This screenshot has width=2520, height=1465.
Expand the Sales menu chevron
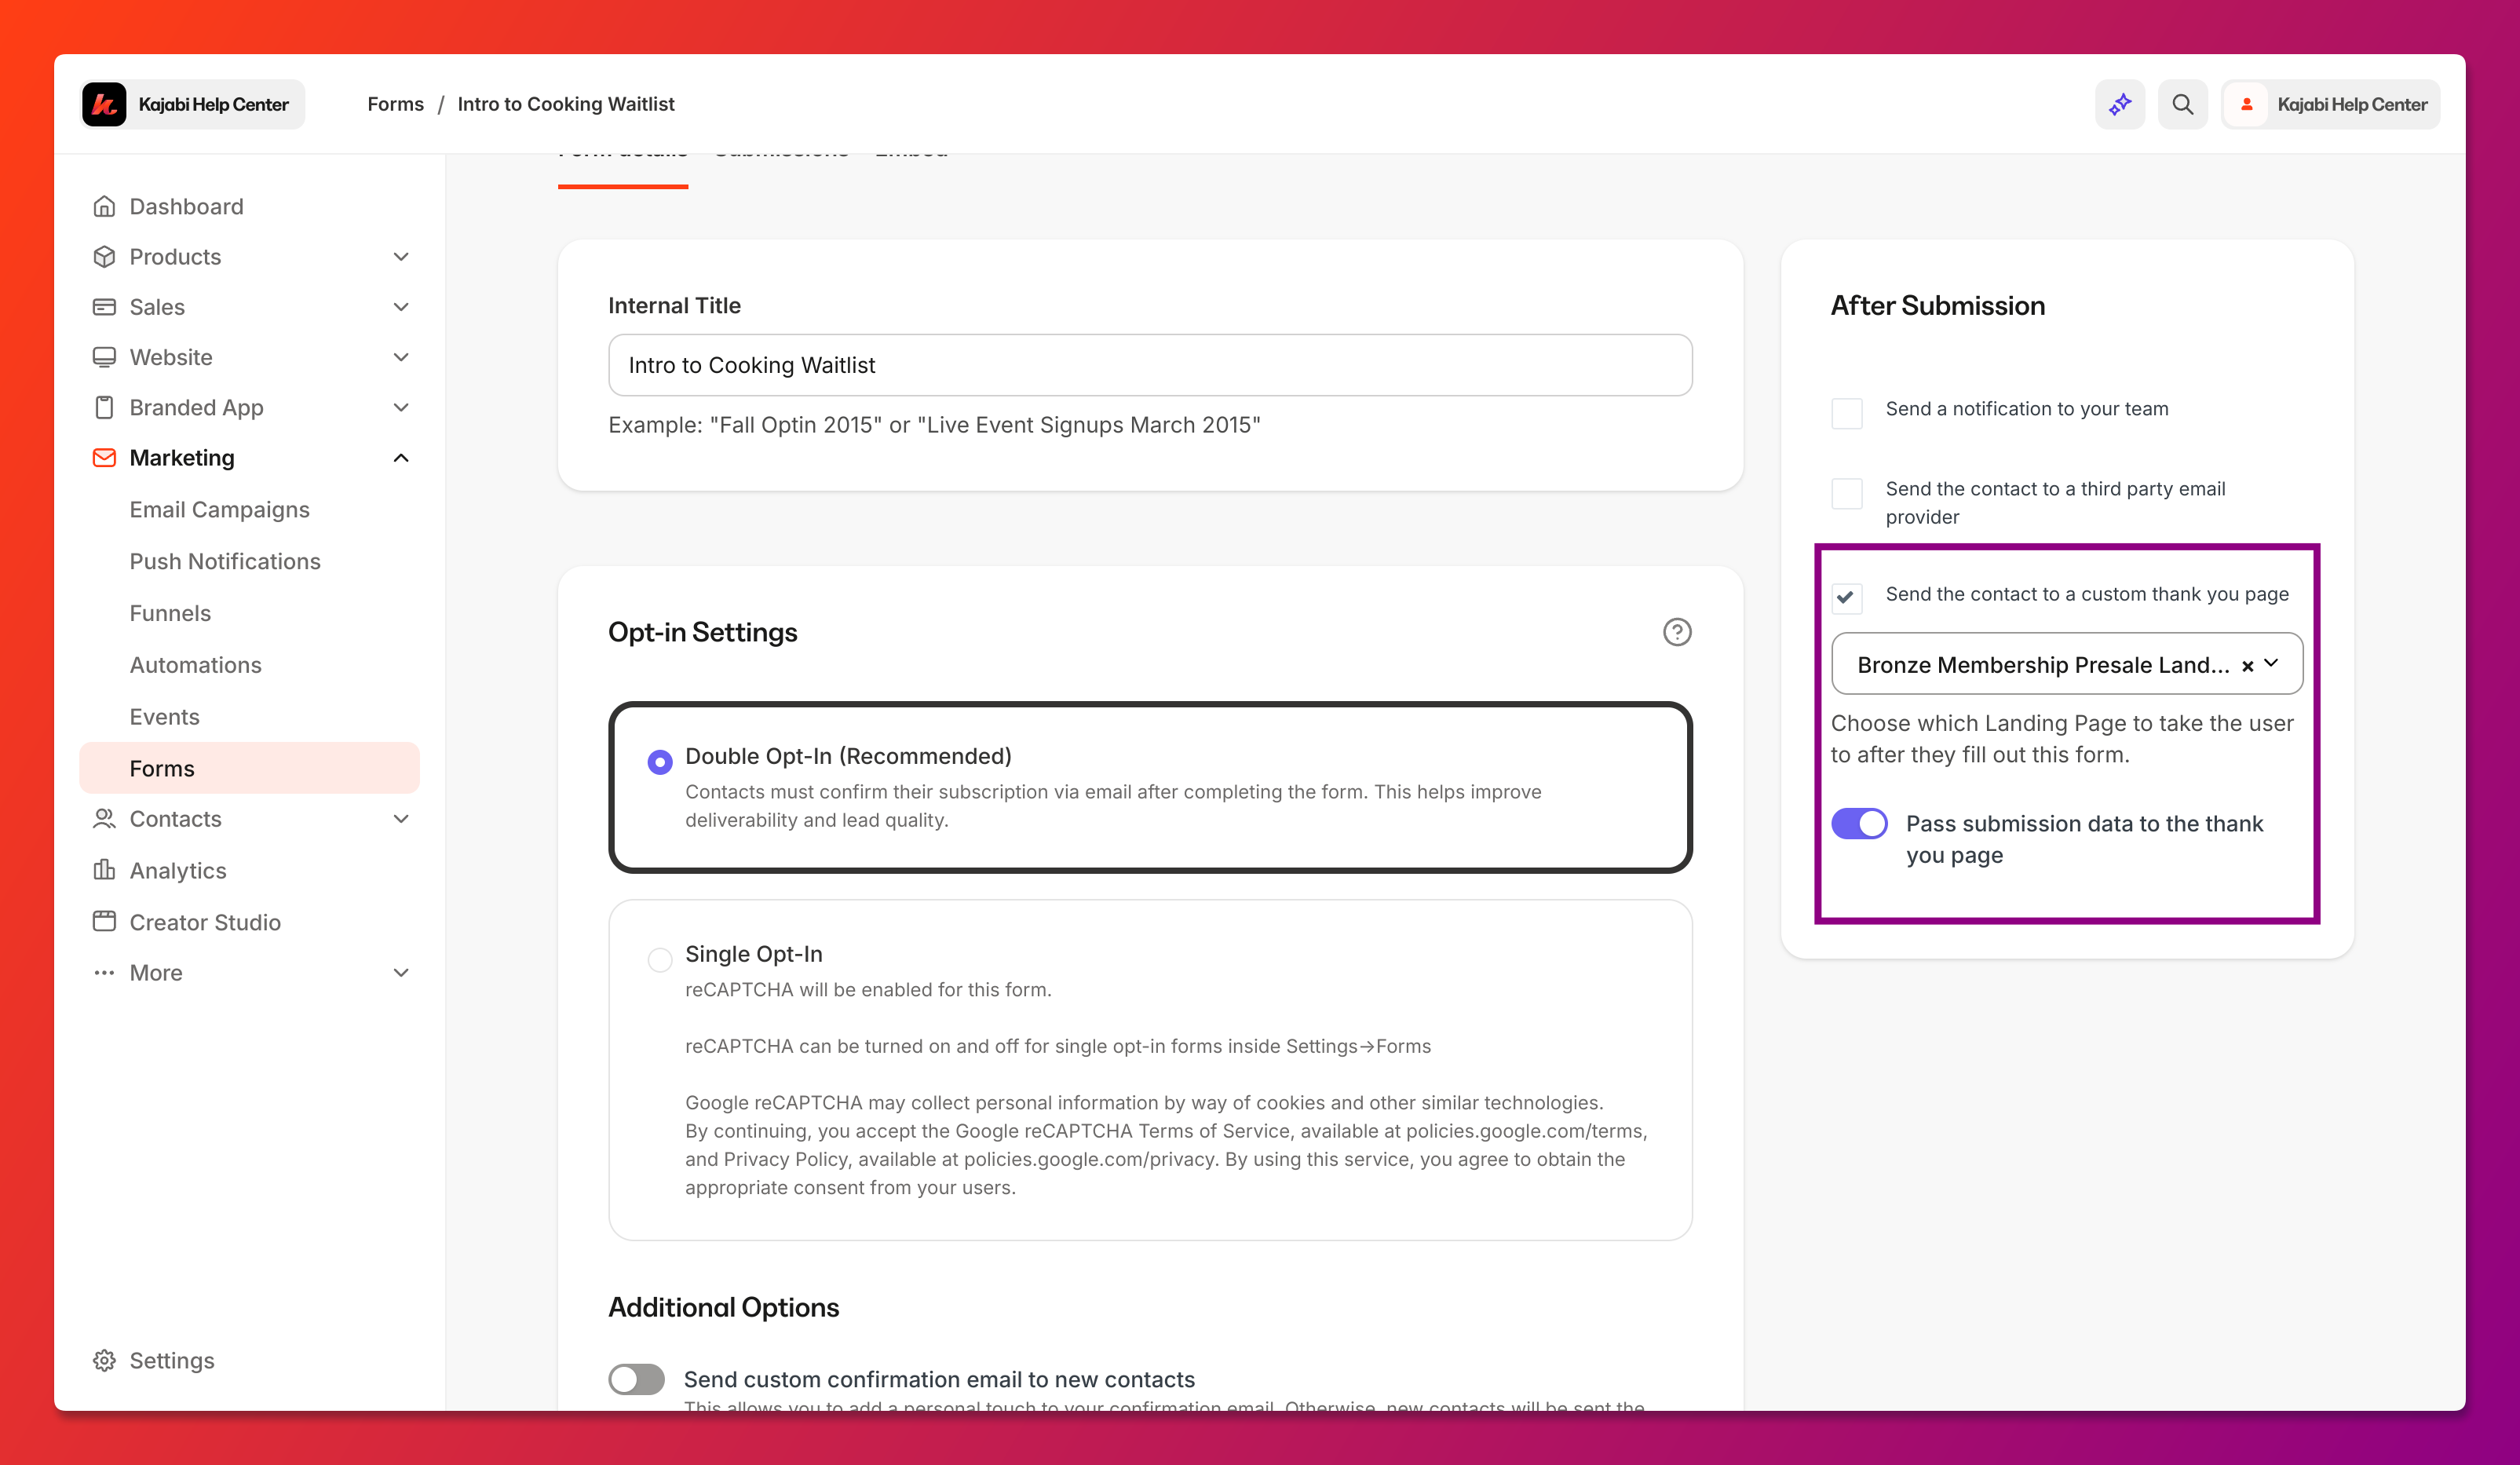tap(401, 307)
